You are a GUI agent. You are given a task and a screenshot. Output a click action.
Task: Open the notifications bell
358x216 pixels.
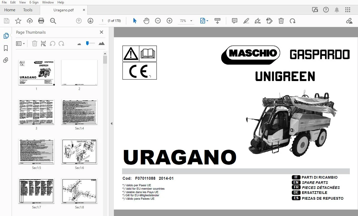pyautogui.click(x=337, y=10)
